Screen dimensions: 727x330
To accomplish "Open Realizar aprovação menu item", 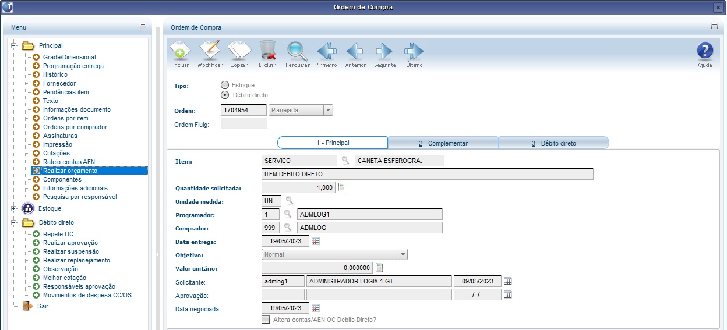I will (x=70, y=243).
